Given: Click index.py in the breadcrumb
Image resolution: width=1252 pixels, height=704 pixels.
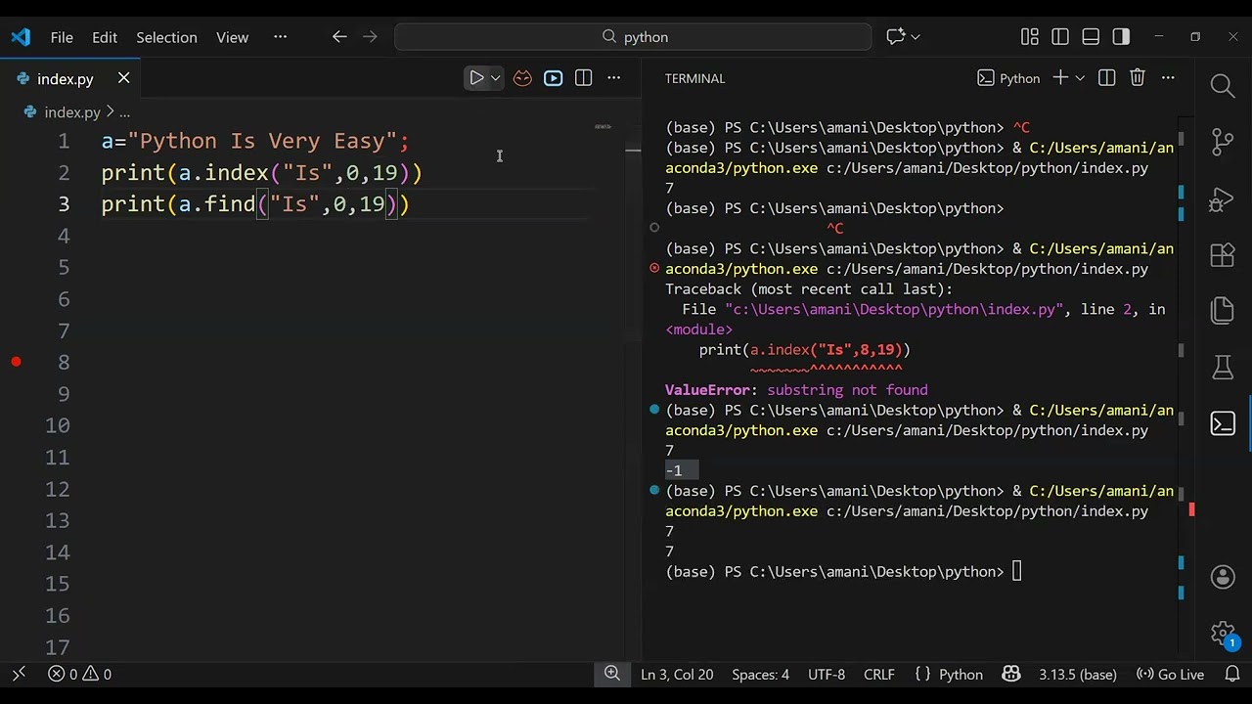Looking at the screenshot, I should click(x=71, y=112).
